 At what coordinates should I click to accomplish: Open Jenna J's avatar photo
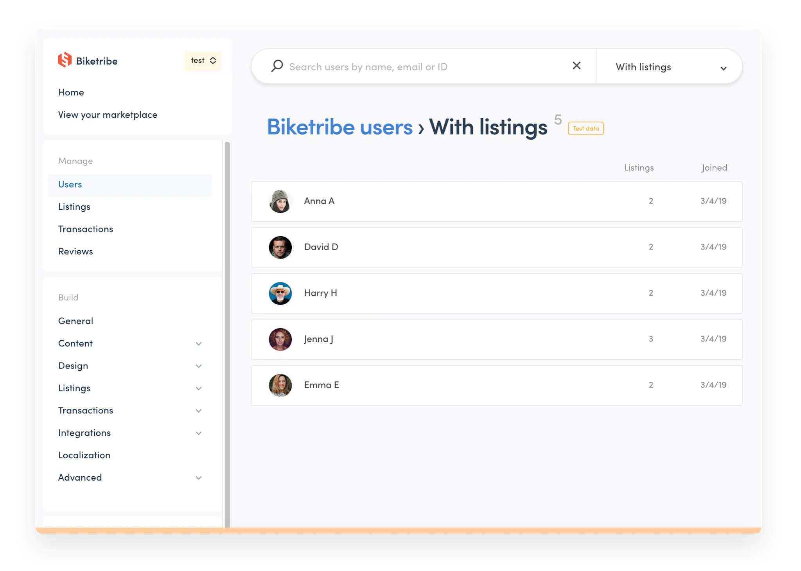click(280, 339)
